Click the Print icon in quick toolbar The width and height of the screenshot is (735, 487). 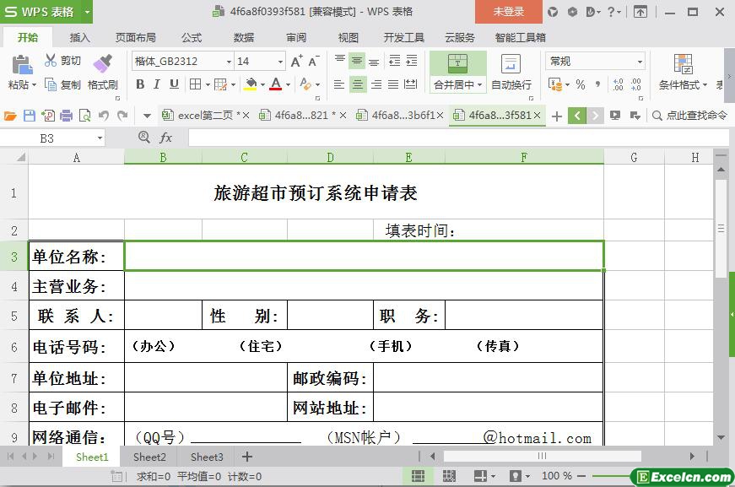66,116
